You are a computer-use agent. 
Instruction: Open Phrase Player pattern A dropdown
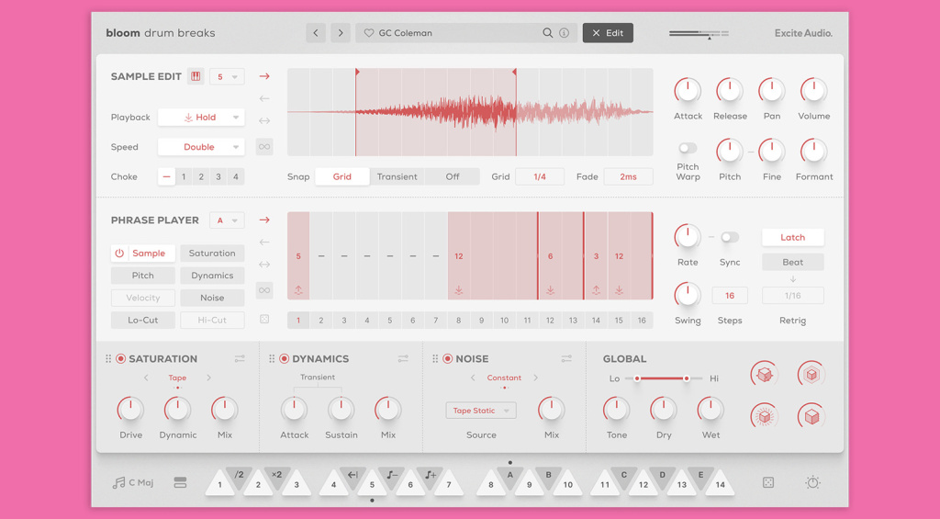tap(227, 220)
